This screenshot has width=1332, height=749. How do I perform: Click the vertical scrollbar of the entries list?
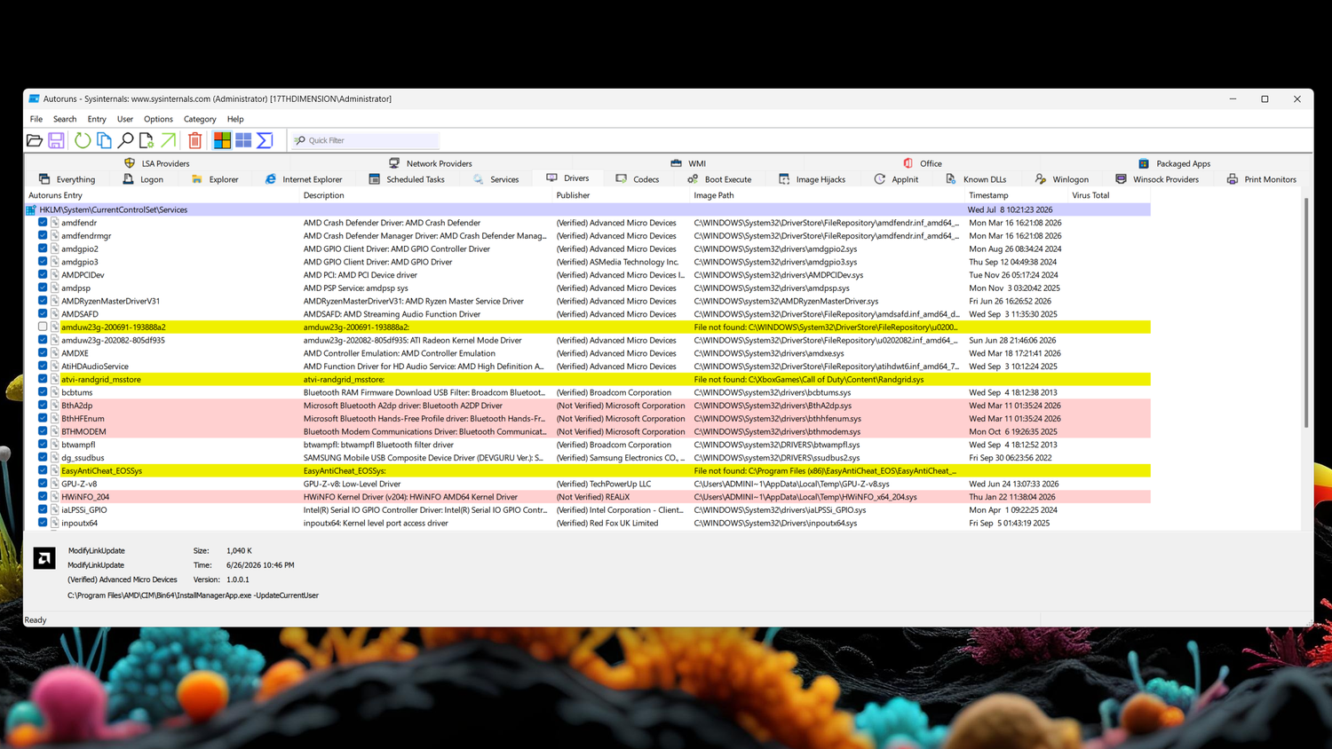[1306, 312]
